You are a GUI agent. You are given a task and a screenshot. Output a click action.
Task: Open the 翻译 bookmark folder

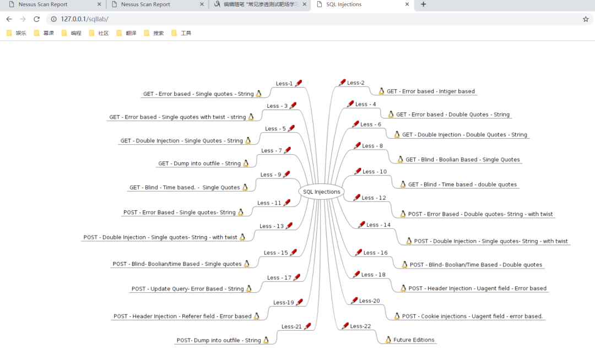pos(126,33)
